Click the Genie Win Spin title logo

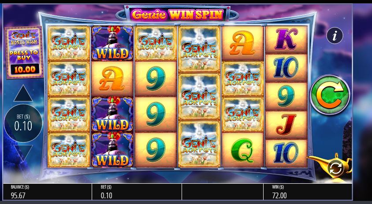pyautogui.click(x=177, y=15)
